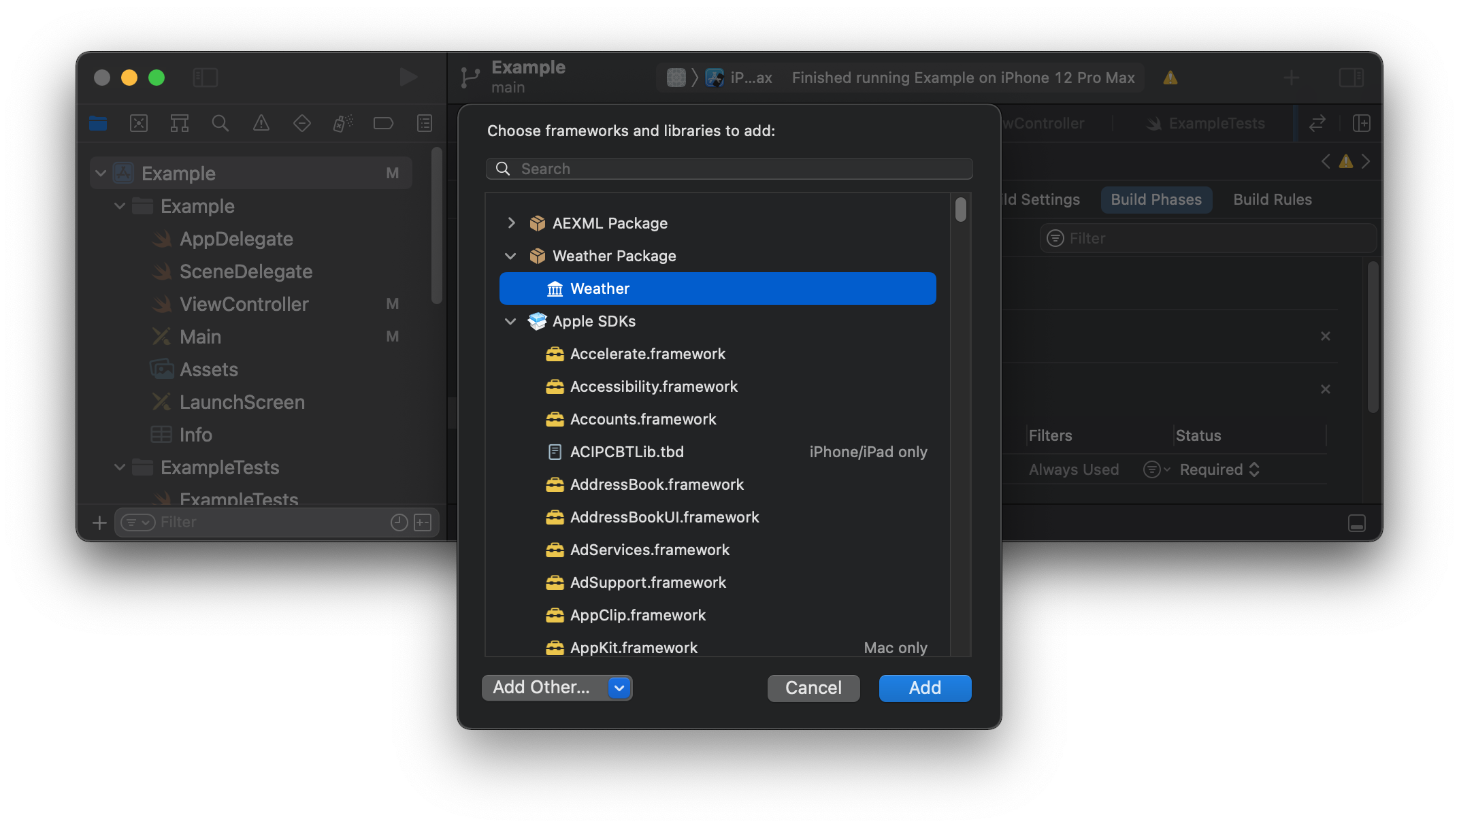Click the frameworks list scrollbar thumb
Image resolution: width=1459 pixels, height=830 pixels.
960,210
